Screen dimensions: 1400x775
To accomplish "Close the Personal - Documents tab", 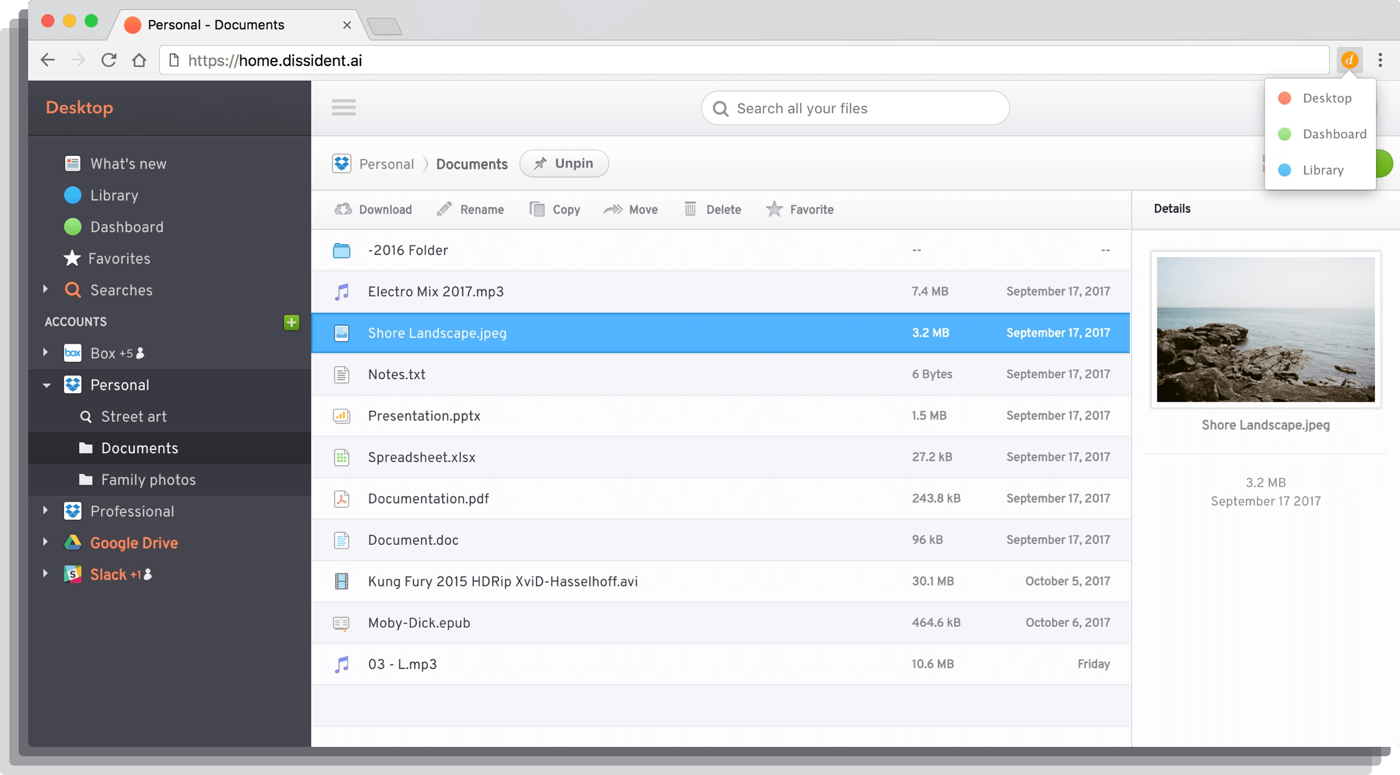I will 347,25.
